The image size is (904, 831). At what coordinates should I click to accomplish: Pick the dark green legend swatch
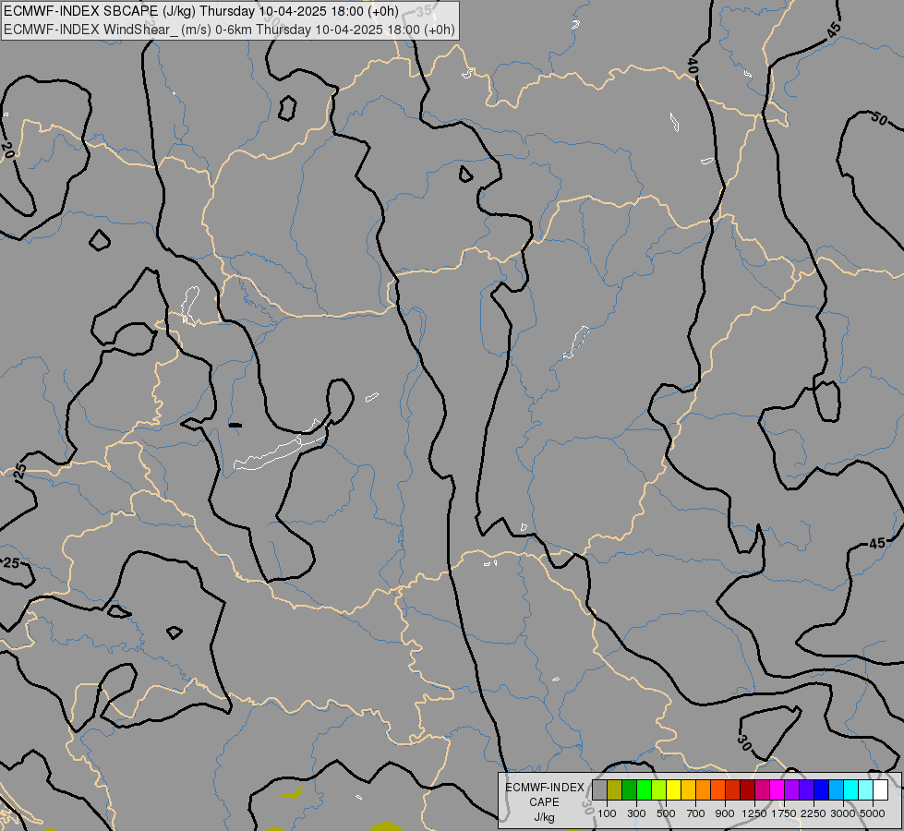[x=630, y=790]
